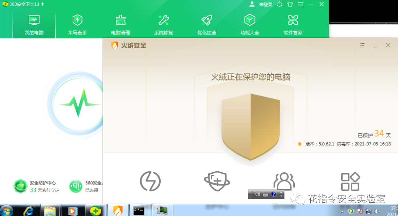Click the 360 user avatar icon
The image size is (398, 216).
tap(252, 4)
